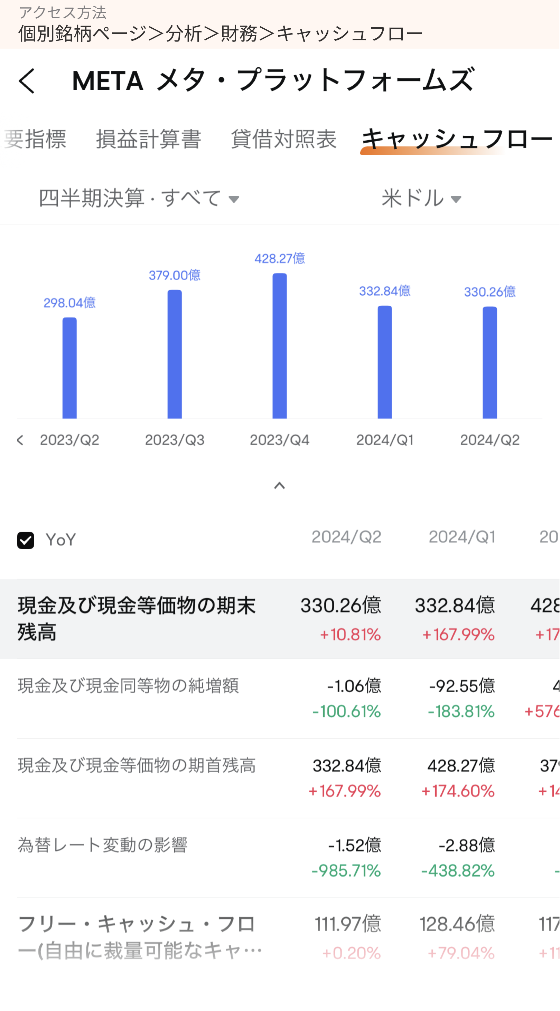Select the 2024/Q2 bar in chart

[490, 362]
